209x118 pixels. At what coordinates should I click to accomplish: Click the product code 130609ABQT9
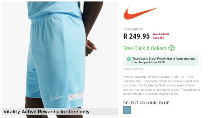click(x=133, y=29)
